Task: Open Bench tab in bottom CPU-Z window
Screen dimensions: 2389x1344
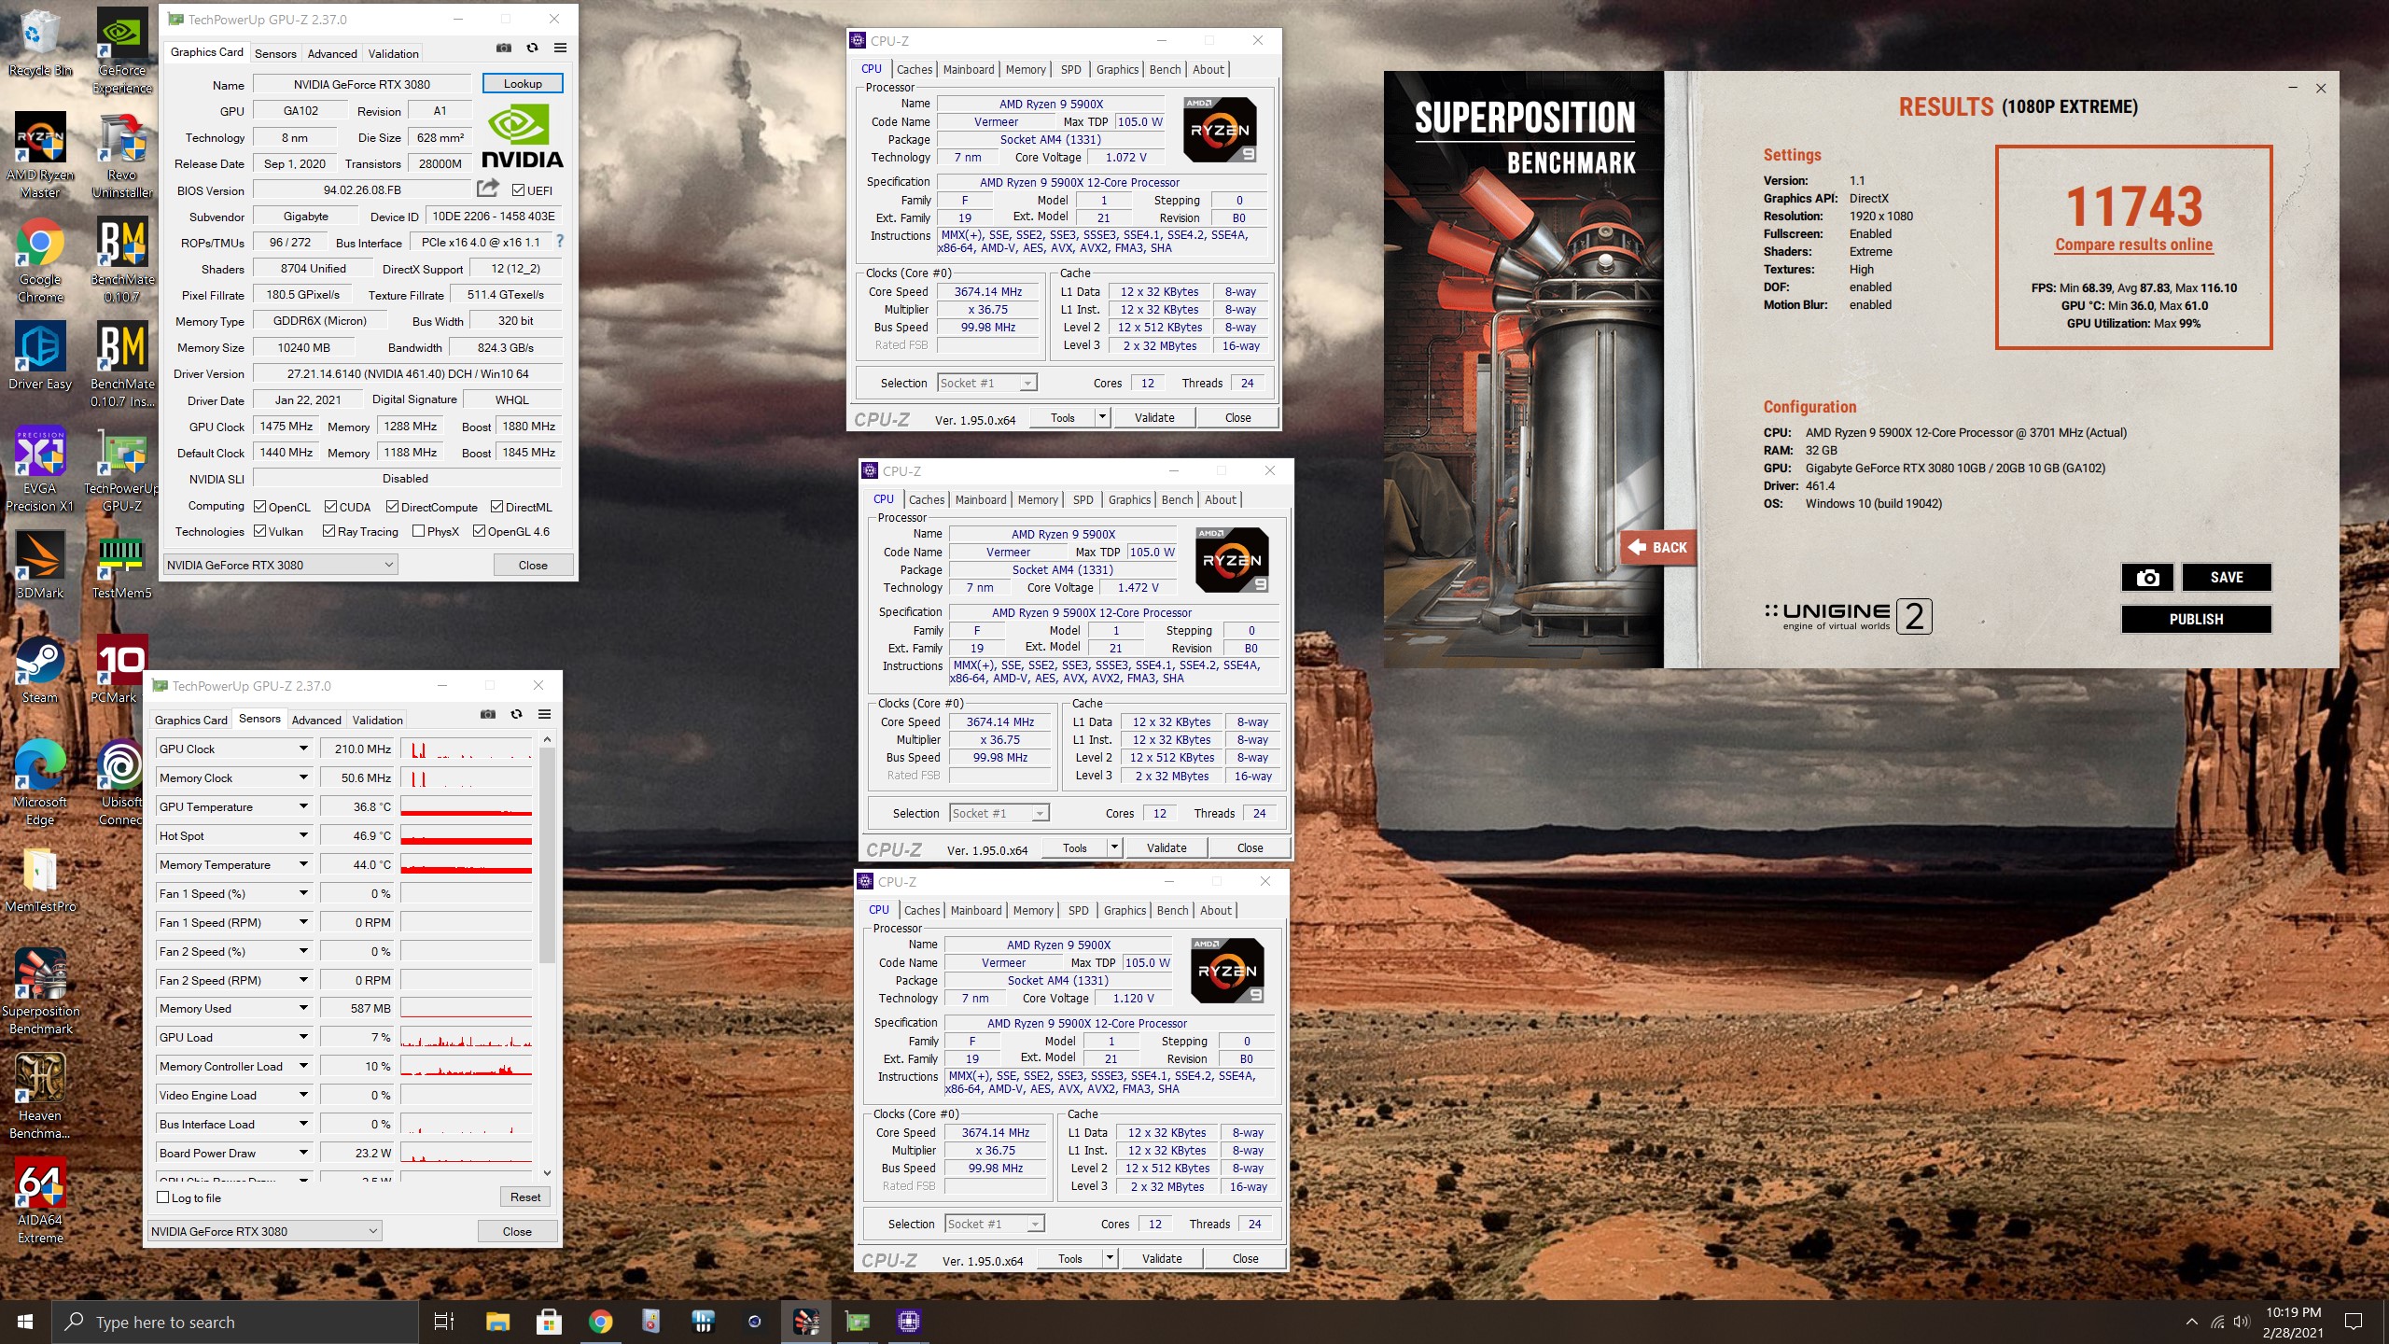Action: pyautogui.click(x=1172, y=910)
